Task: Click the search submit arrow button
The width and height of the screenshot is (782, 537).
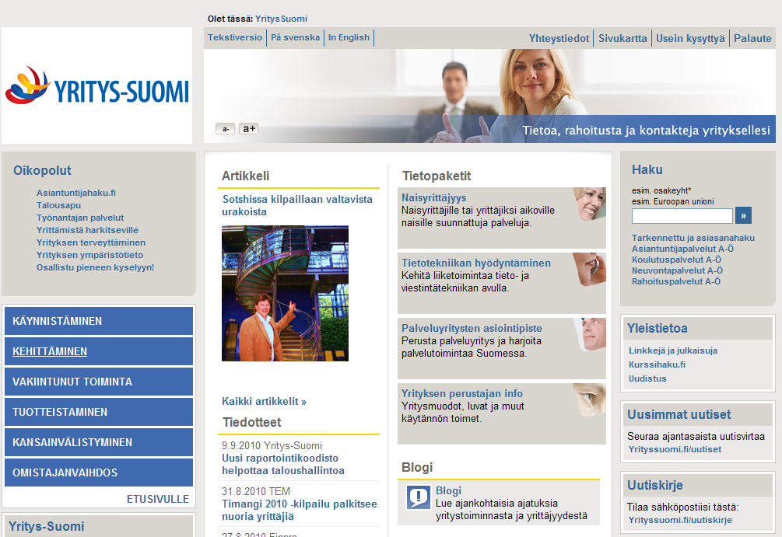Action: tap(743, 216)
